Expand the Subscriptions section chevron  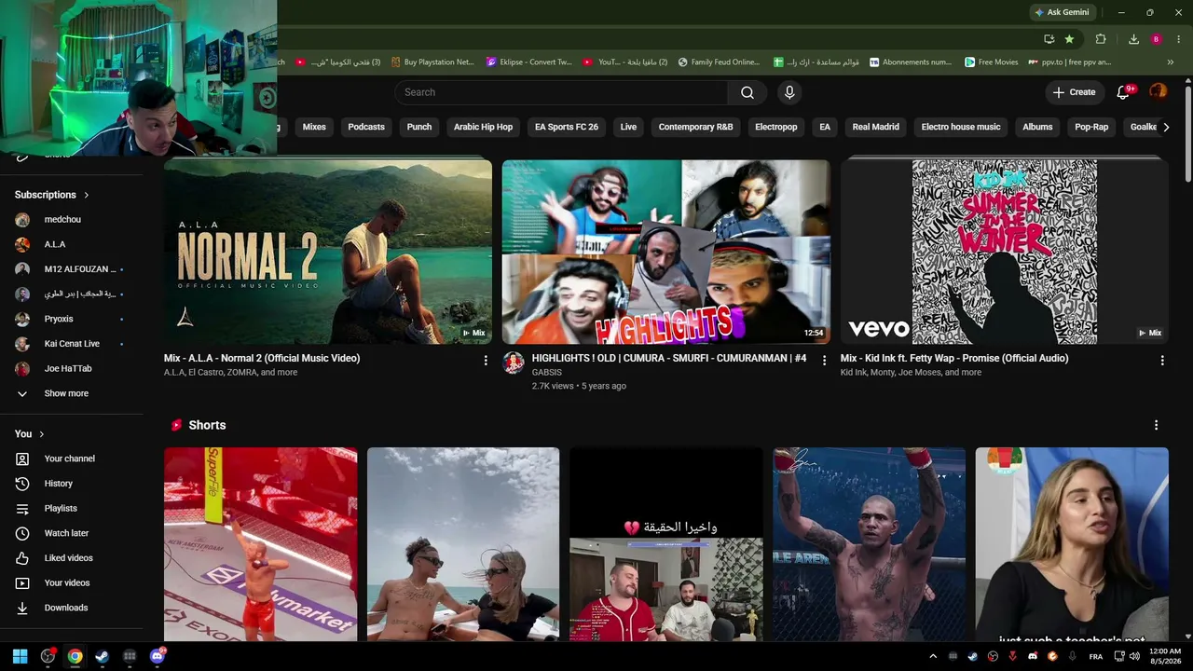[x=87, y=195]
